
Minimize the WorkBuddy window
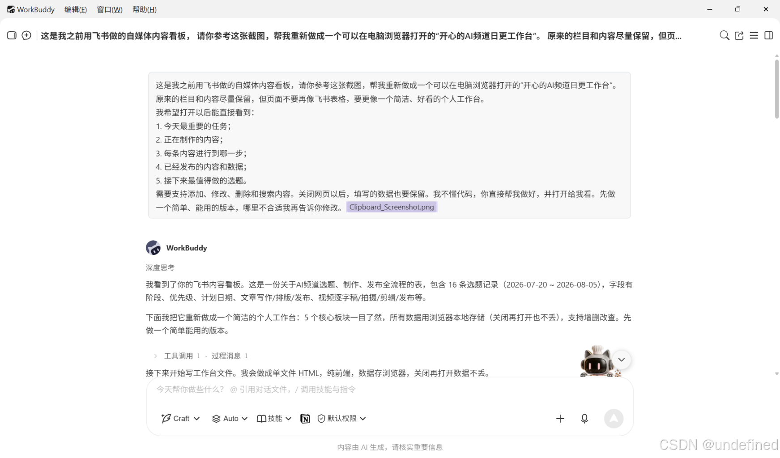coord(710,9)
